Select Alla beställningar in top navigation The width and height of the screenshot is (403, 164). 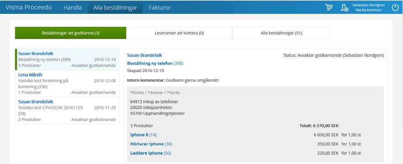tap(115, 7)
